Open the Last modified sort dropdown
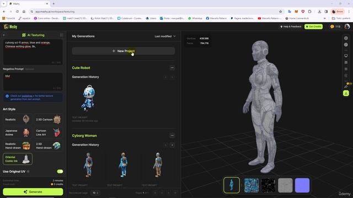 (x=165, y=36)
